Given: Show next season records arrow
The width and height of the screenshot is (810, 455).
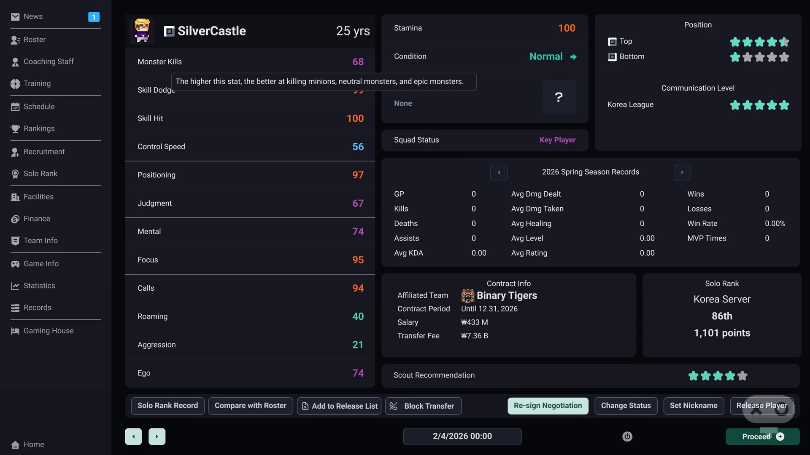Looking at the screenshot, I should (682, 172).
